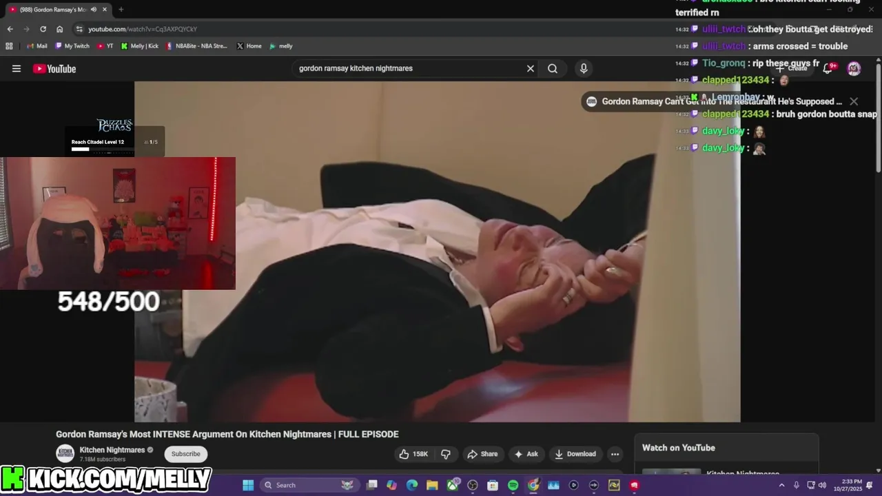The image size is (882, 496).
Task: Share the video
Action: (482, 454)
